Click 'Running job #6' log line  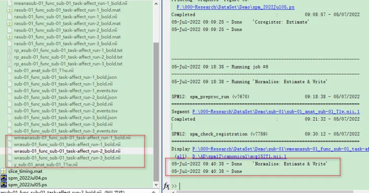(220, 67)
